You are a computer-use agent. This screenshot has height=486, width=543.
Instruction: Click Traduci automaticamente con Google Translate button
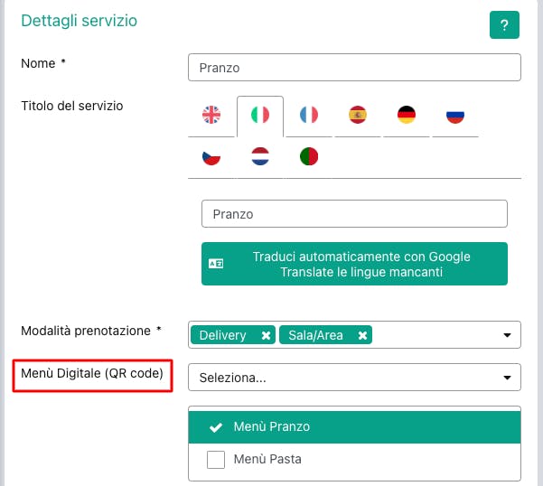(x=354, y=264)
